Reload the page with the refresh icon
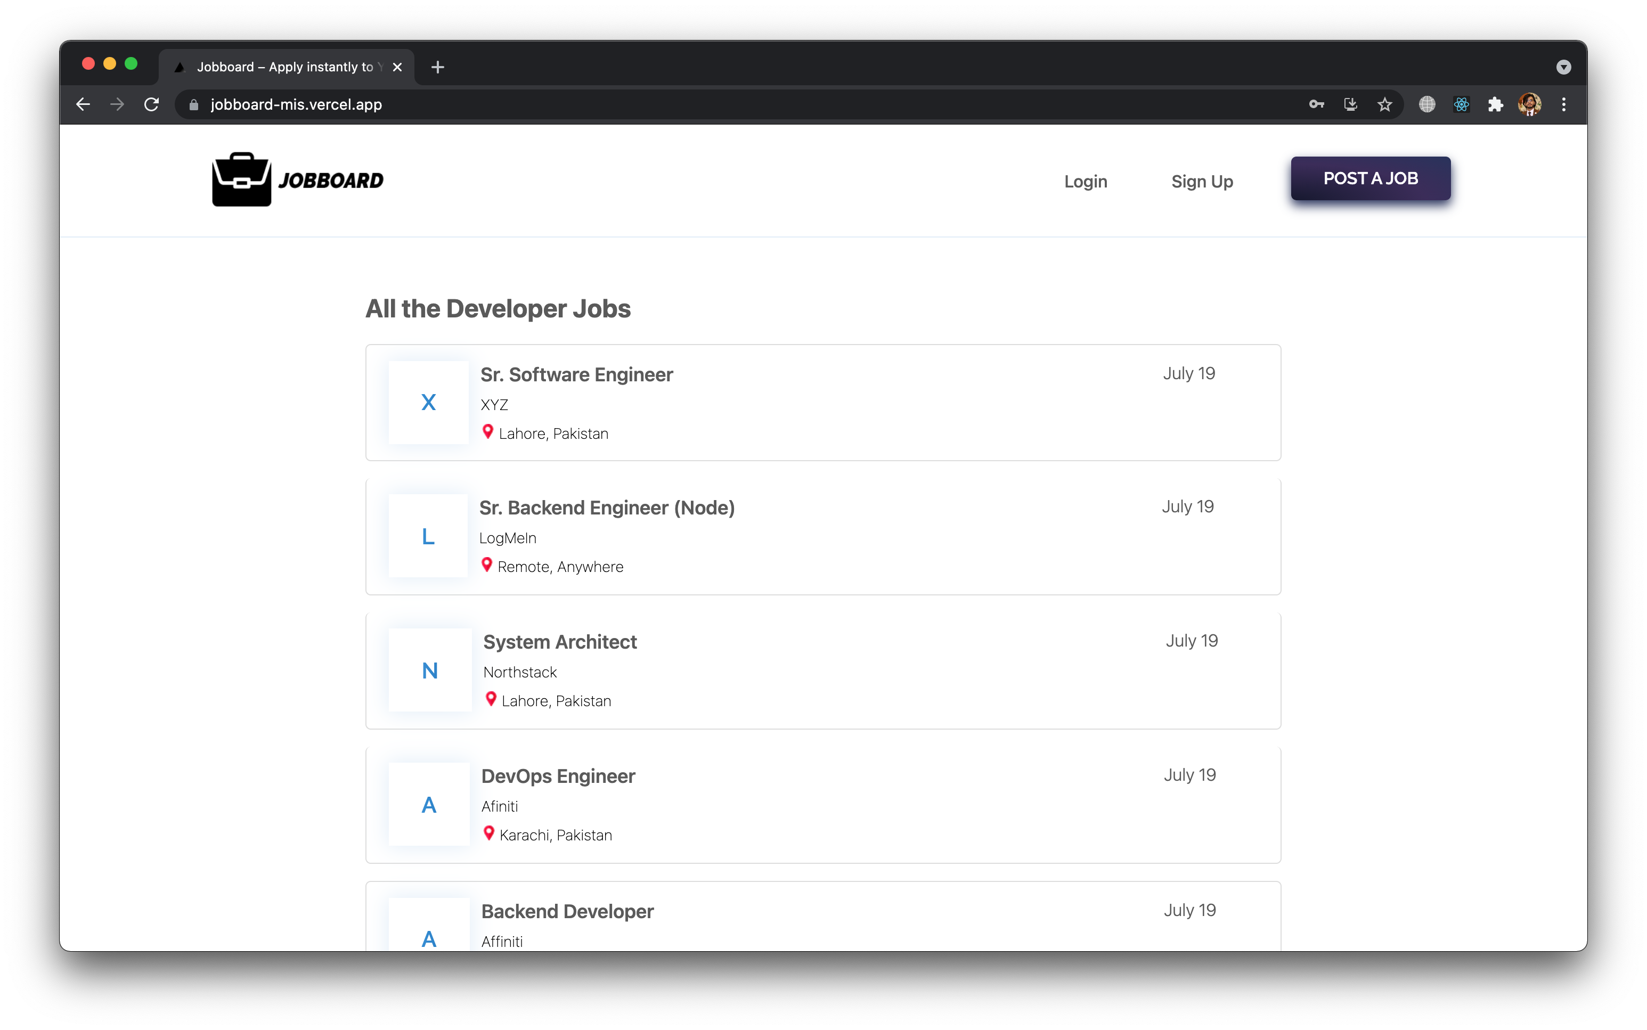 coord(152,104)
